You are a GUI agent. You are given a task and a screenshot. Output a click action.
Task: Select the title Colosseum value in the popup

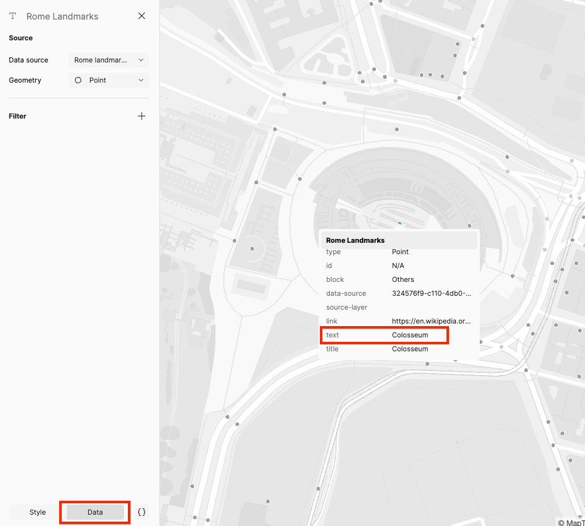[410, 349]
